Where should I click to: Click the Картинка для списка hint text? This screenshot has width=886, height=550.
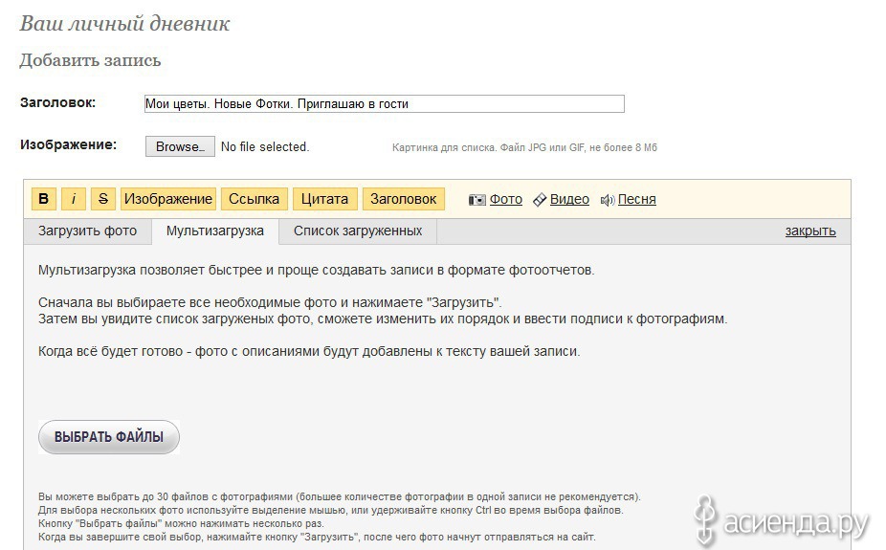(x=524, y=147)
